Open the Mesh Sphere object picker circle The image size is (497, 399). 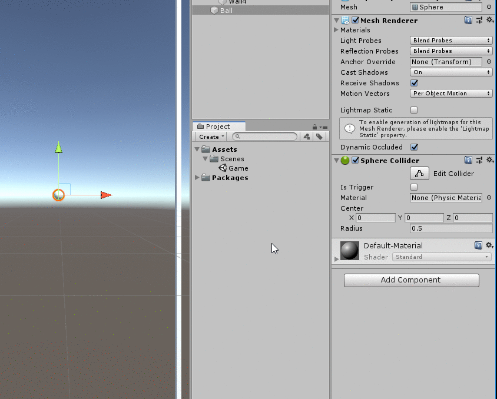pos(489,7)
